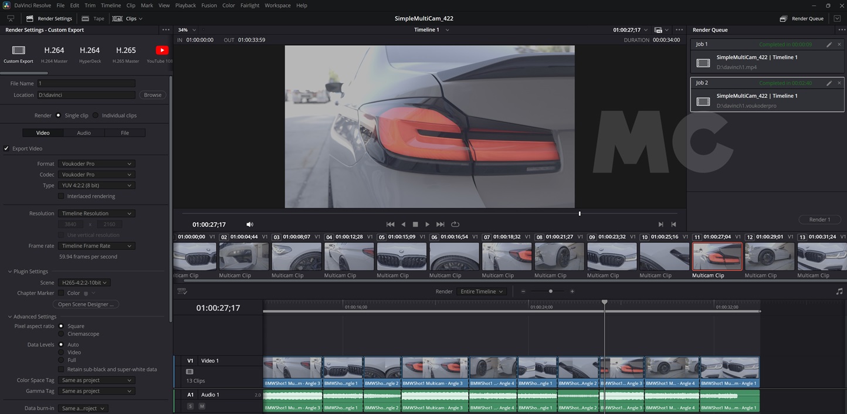Select the YouTube render preset icon

[x=161, y=50]
